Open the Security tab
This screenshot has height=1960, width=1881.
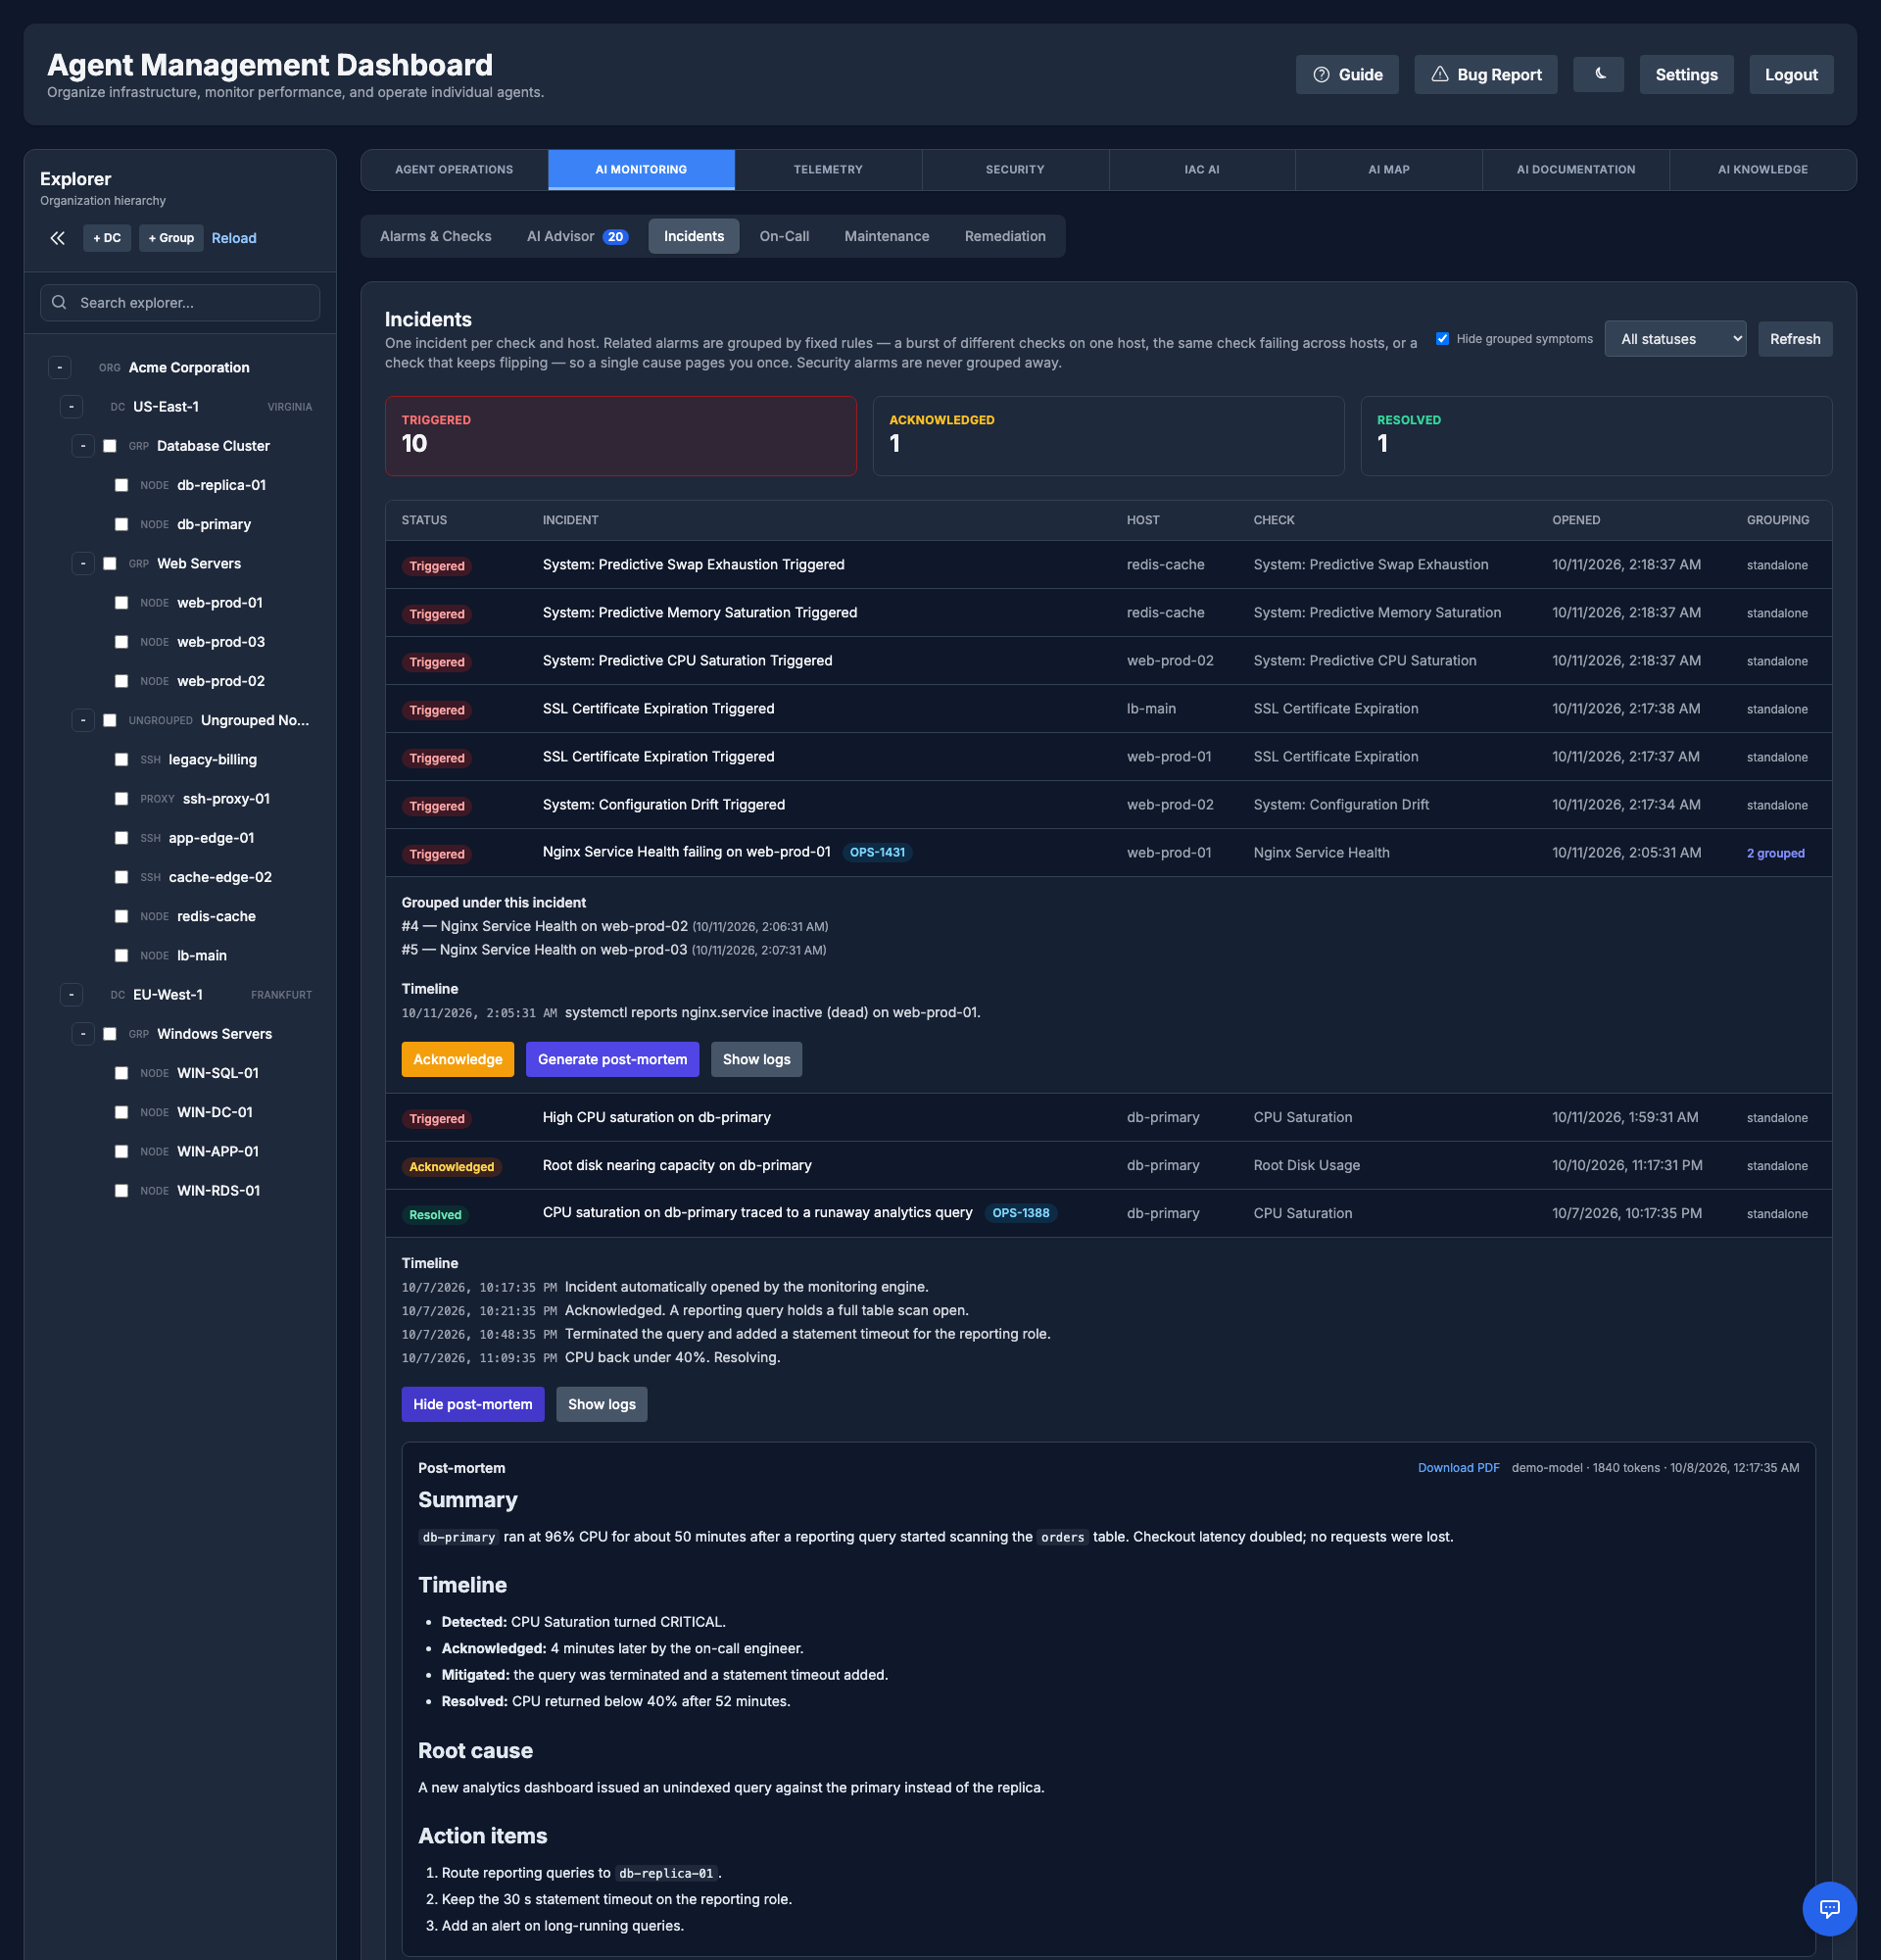pyautogui.click(x=1014, y=169)
